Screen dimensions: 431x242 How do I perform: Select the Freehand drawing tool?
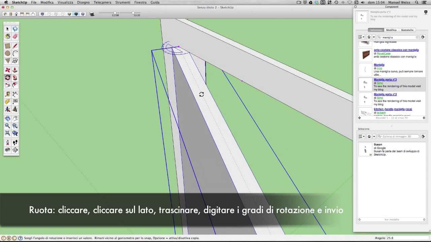click(15, 61)
